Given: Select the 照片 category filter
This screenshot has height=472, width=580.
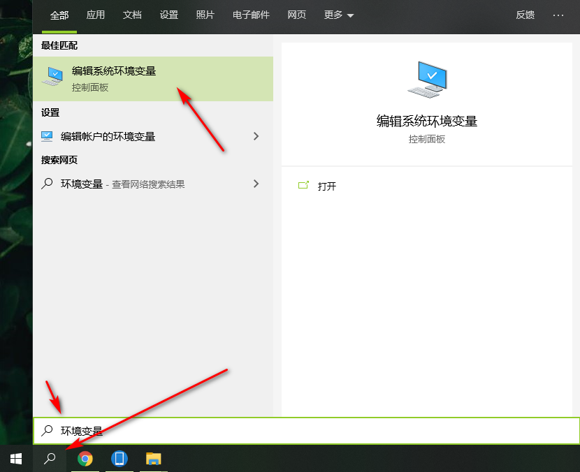Looking at the screenshot, I should click(205, 15).
